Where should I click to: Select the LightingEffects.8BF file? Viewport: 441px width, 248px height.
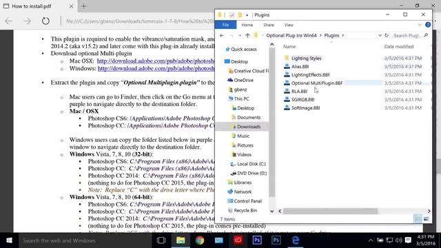coord(311,75)
